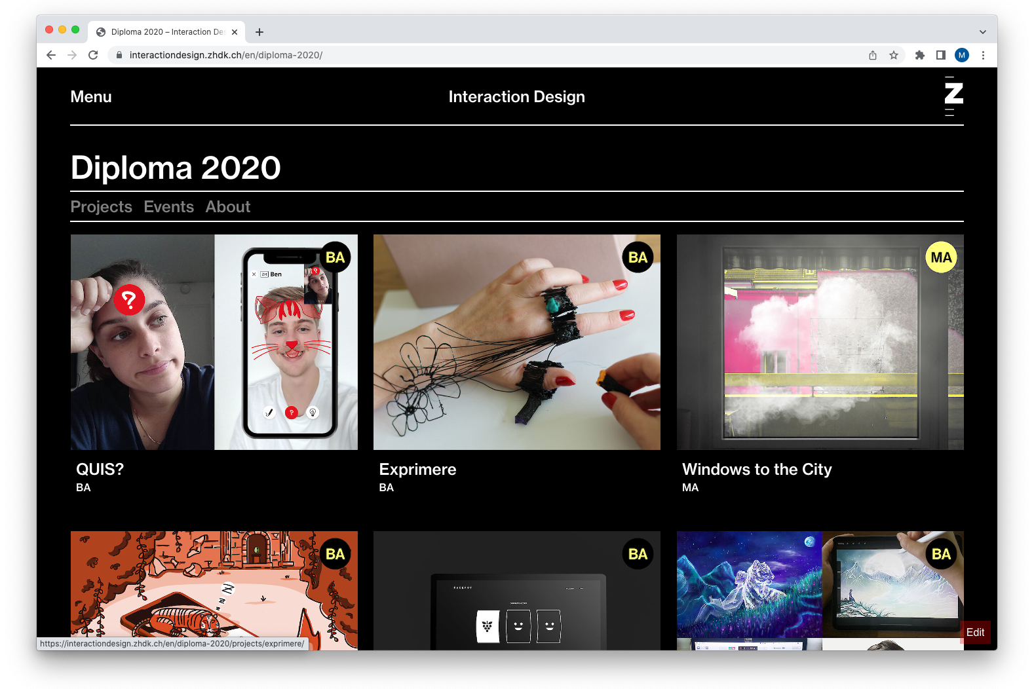Toggle the browser side panel
The image size is (1034, 689).
(x=940, y=55)
